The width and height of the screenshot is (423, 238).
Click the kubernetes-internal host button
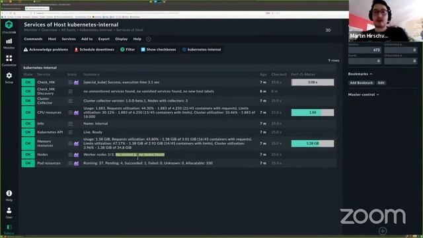point(202,50)
